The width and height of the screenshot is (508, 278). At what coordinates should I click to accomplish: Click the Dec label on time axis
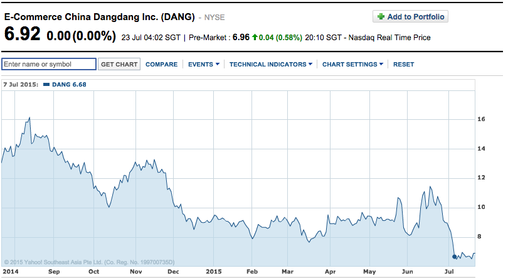(x=173, y=272)
